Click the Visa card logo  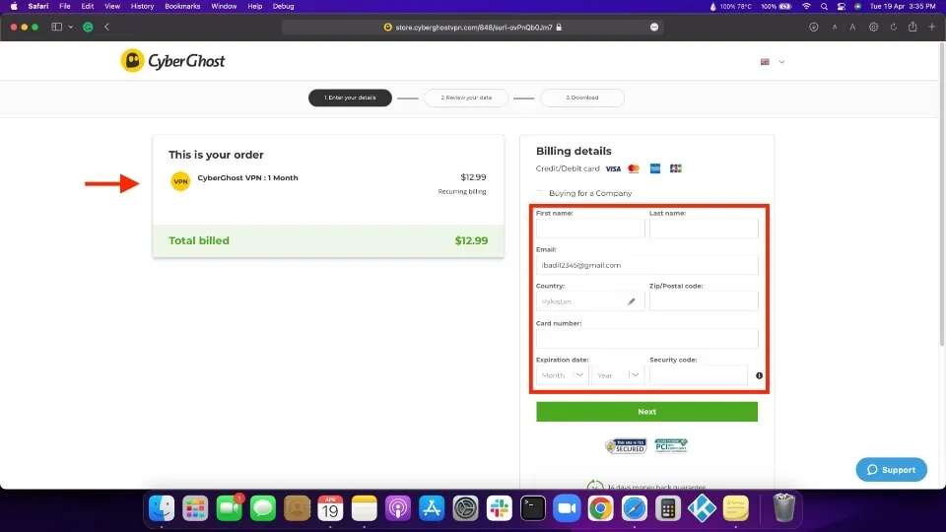pos(613,168)
